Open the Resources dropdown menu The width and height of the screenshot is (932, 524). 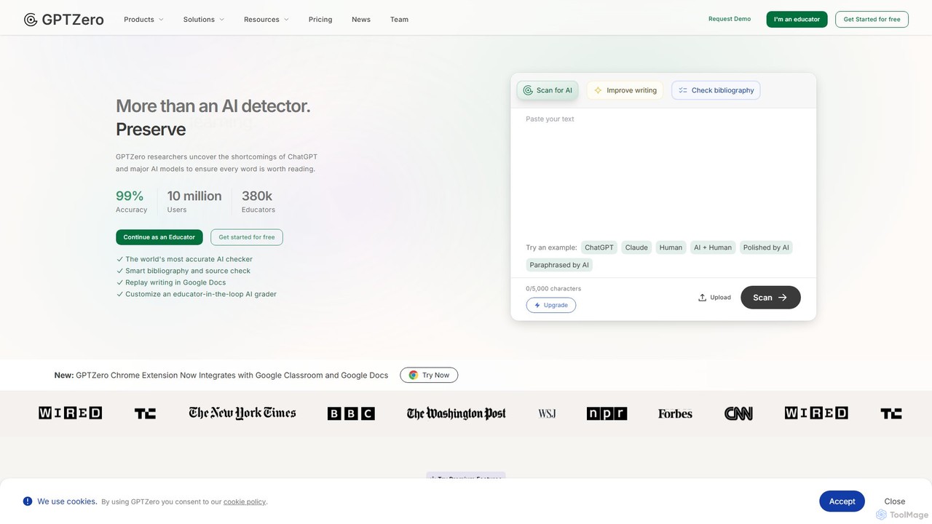[266, 20]
